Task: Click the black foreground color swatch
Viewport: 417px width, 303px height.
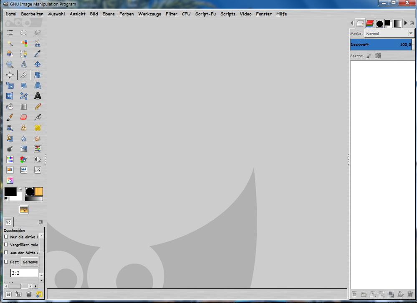Action: coord(10,191)
